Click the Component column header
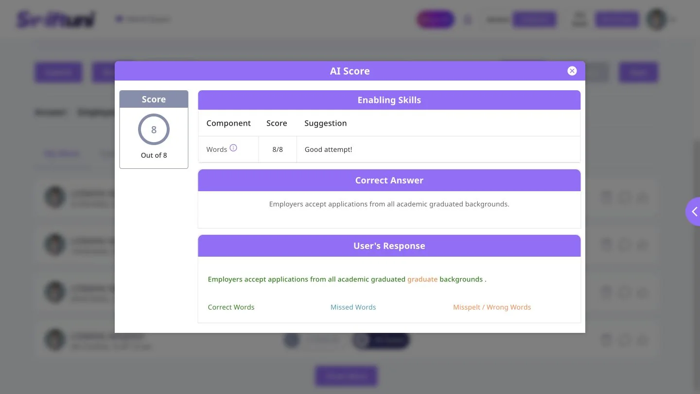Screen dimensions: 700x394 [x=228, y=123]
